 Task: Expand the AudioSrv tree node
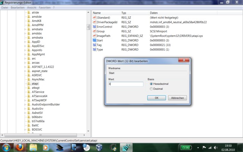click(25, 109)
